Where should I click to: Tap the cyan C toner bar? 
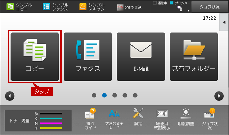pyautogui.click(x=51, y=118)
